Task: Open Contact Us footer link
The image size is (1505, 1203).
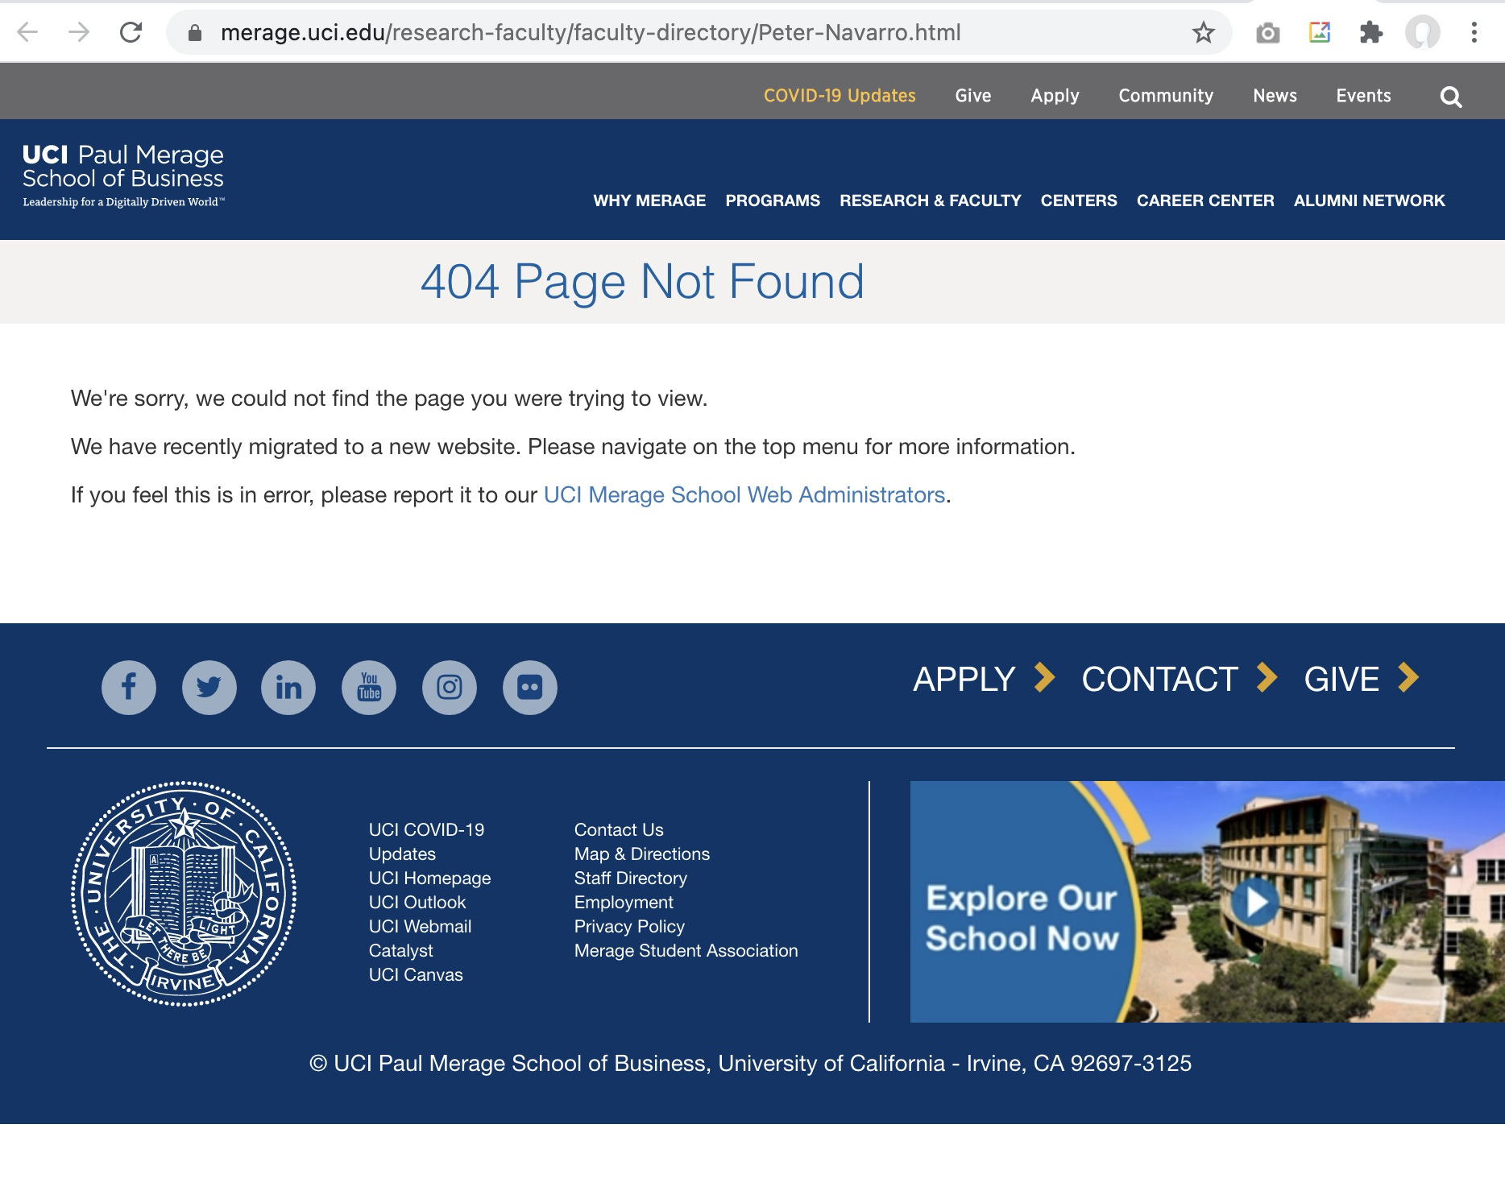Action: tap(619, 829)
